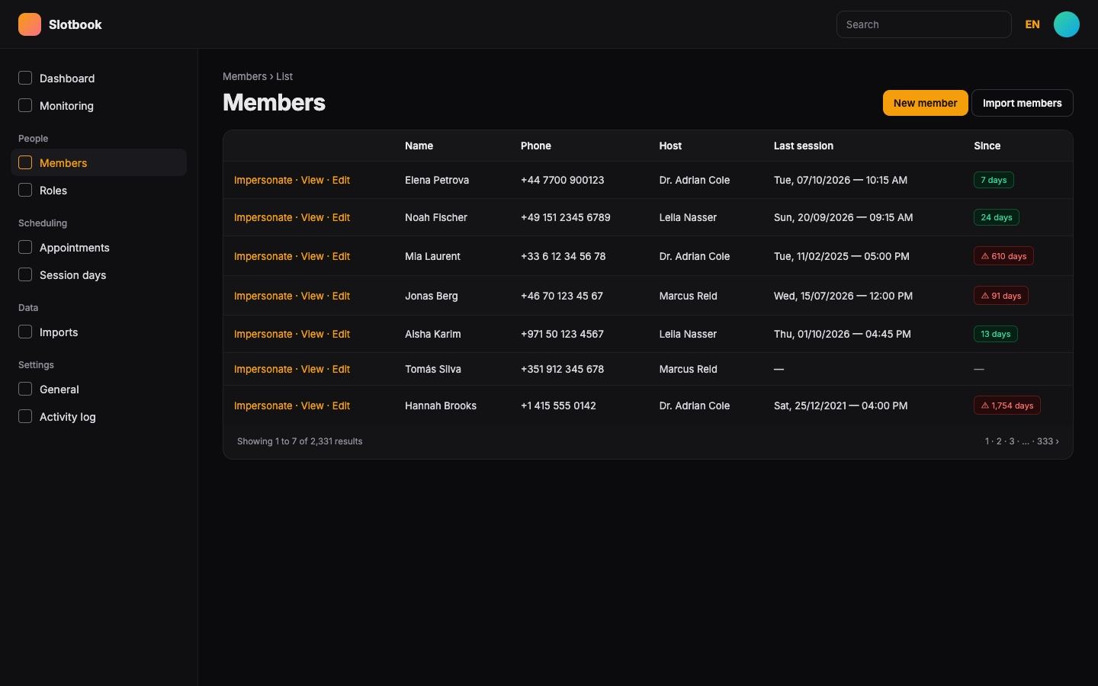Click the Host column header
Screen dimensions: 1098x686
pos(670,146)
